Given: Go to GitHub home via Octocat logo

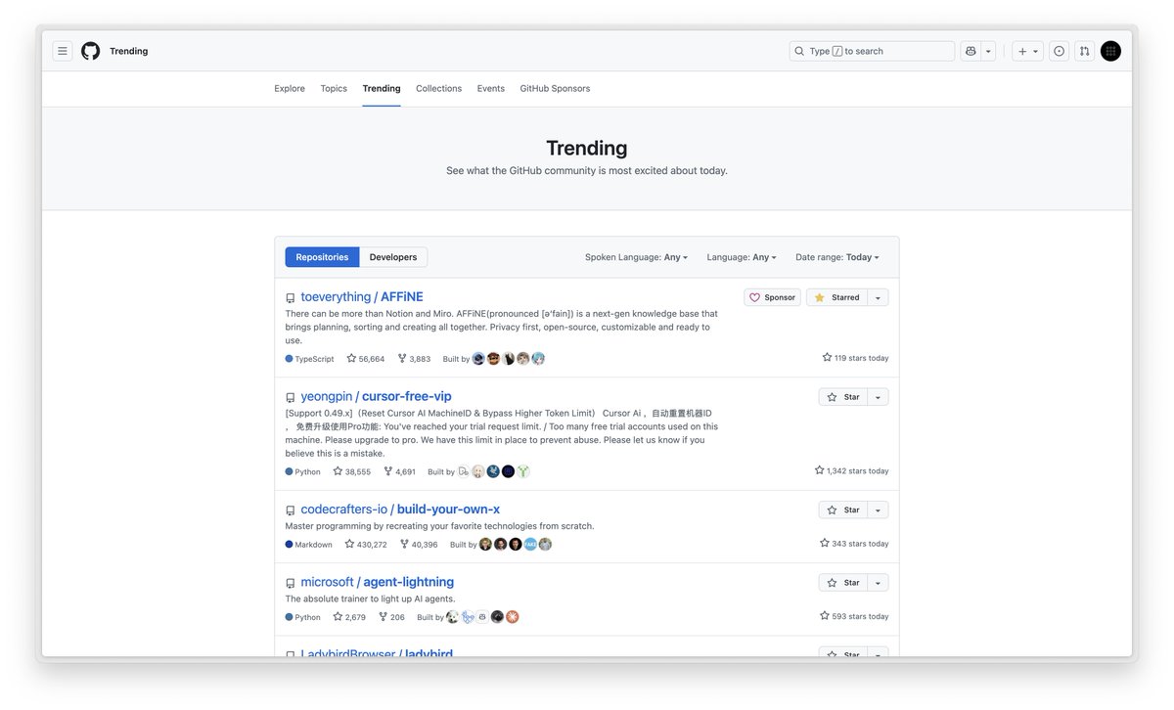Looking at the screenshot, I should click(91, 51).
